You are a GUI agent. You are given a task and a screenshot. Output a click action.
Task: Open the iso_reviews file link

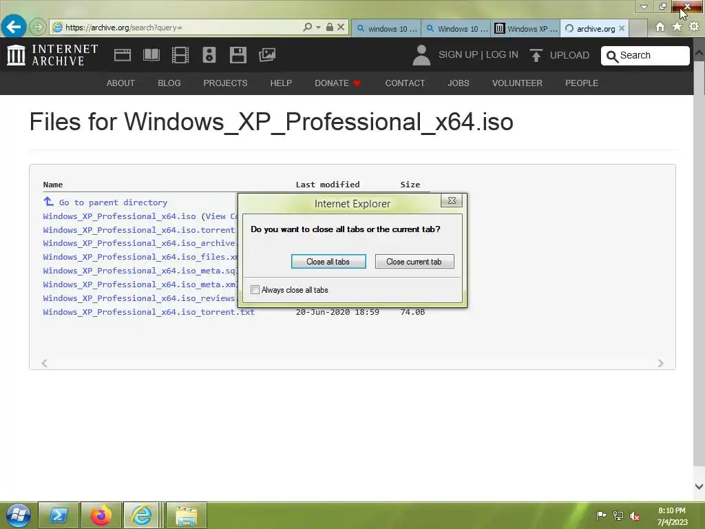coord(140,298)
